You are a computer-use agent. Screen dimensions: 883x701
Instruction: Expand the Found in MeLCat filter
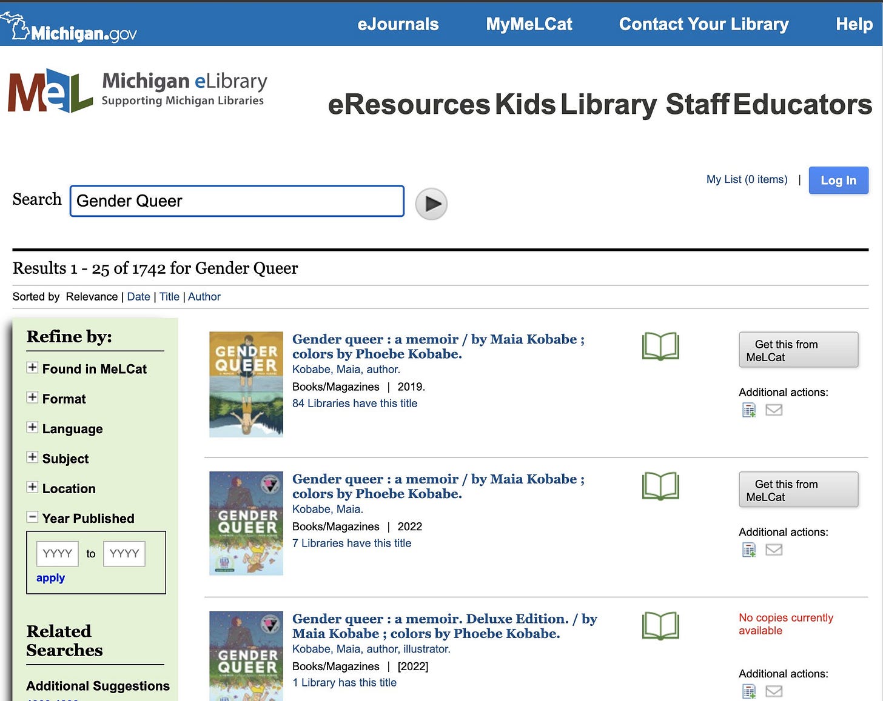click(x=32, y=368)
